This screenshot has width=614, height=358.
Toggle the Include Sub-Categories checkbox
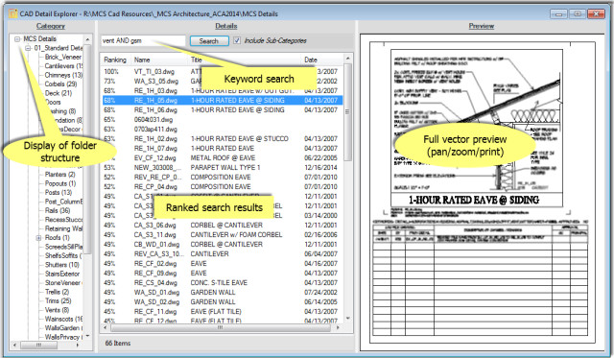(237, 40)
